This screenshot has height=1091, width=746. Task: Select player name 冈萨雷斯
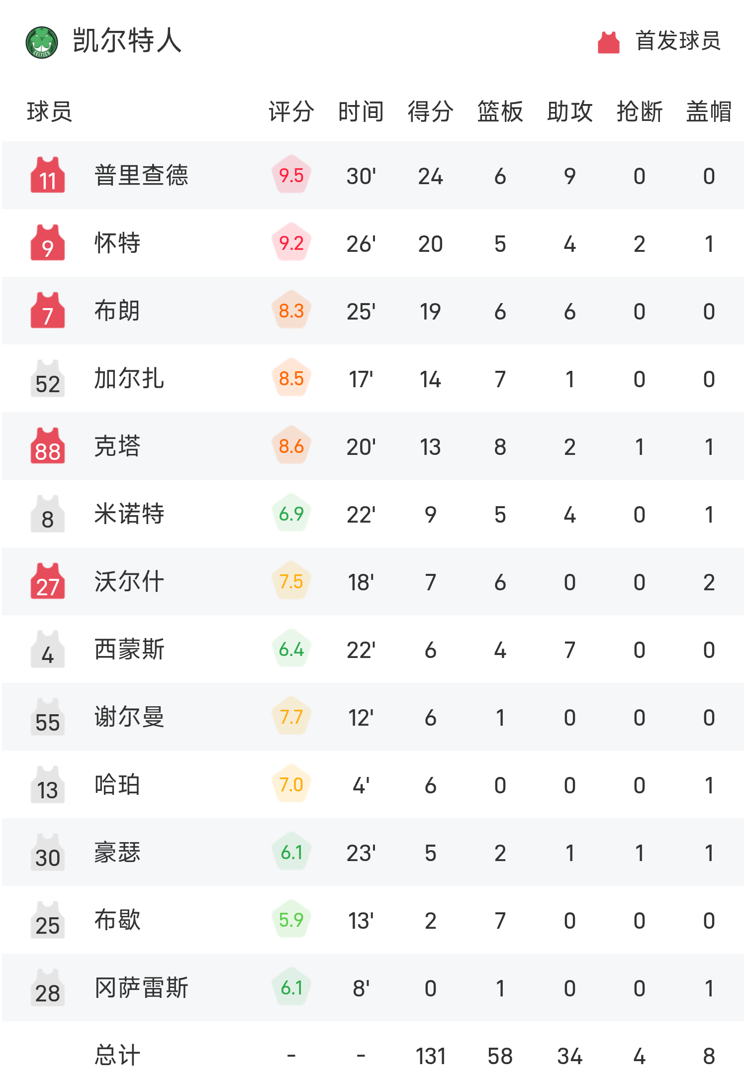tap(141, 988)
